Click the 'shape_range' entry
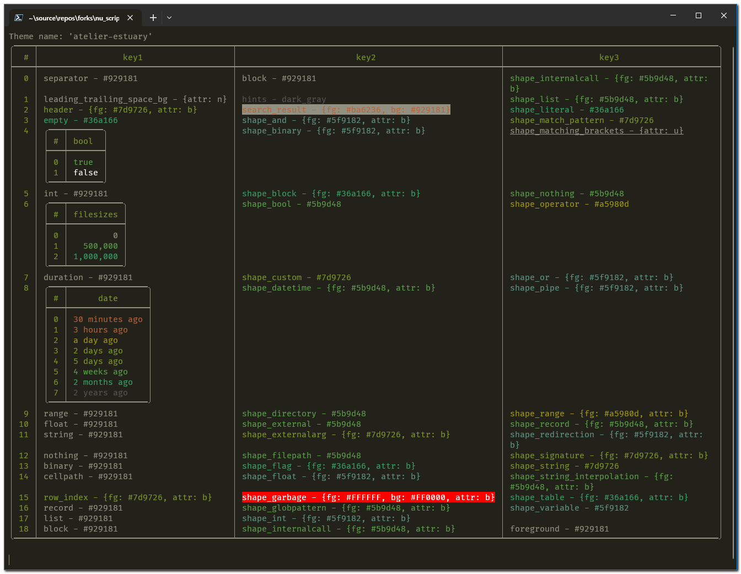741x574 pixels. (x=599, y=414)
